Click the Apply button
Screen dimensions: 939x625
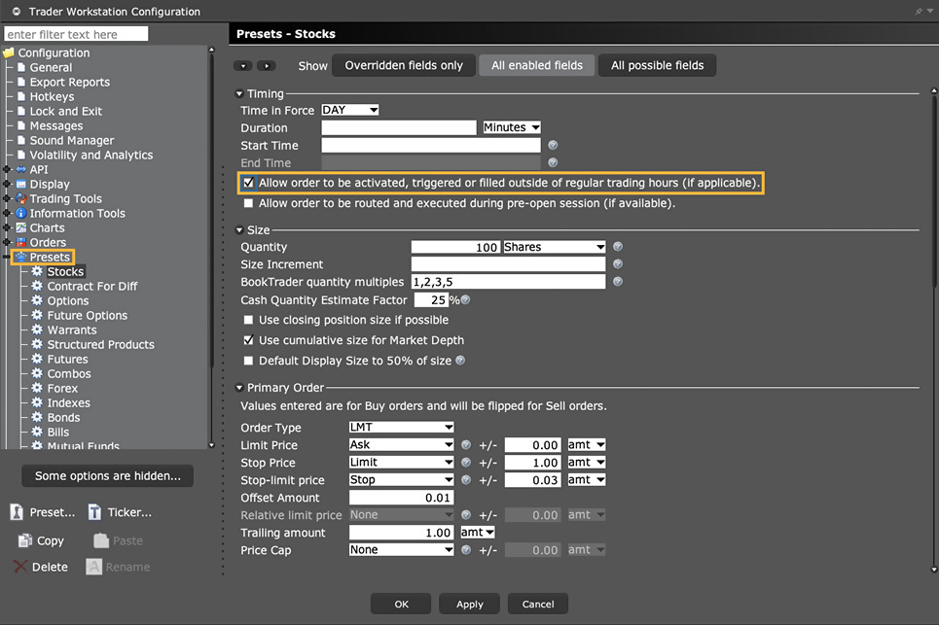(470, 604)
